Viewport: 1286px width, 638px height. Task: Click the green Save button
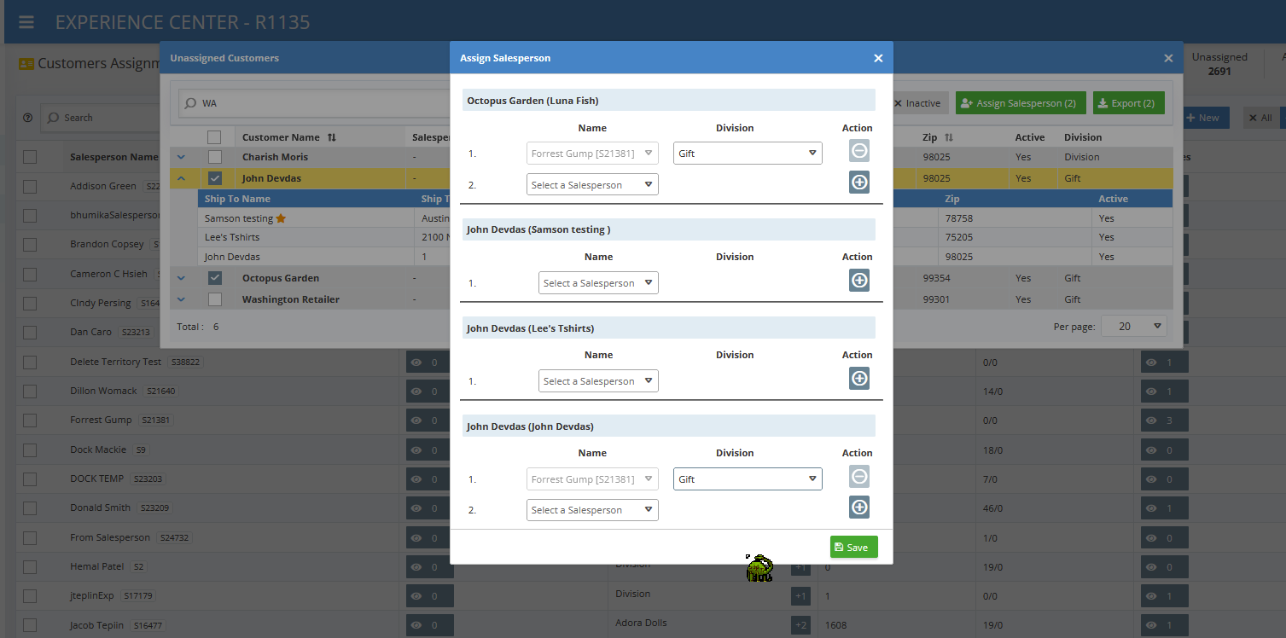[853, 547]
